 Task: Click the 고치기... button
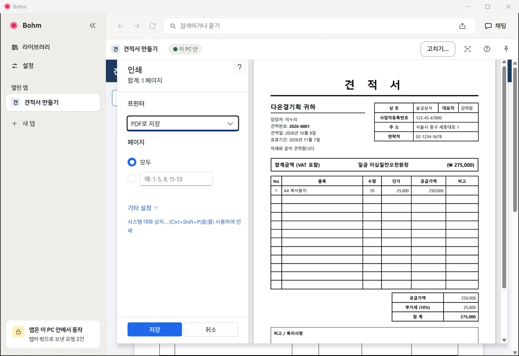click(x=438, y=49)
